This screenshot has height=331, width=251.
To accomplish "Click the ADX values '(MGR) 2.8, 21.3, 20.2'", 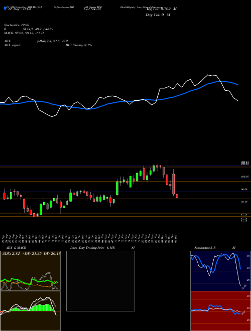I will click(52, 41).
